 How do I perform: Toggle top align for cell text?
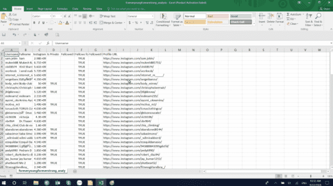75,16
